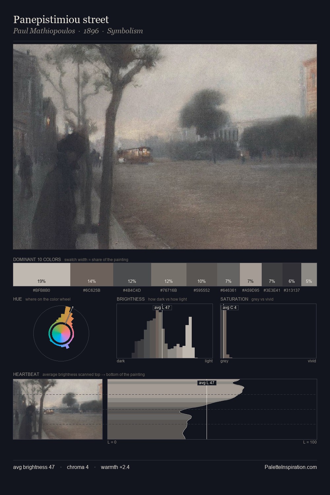Click the 'HUE' section heading
The width and height of the screenshot is (330, 495).
[x=17, y=299]
